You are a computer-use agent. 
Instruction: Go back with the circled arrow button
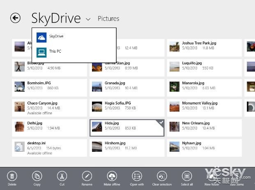pos(15,18)
